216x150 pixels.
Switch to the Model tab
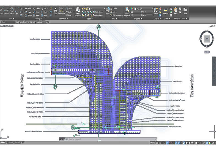pyautogui.click(x=3, y=142)
